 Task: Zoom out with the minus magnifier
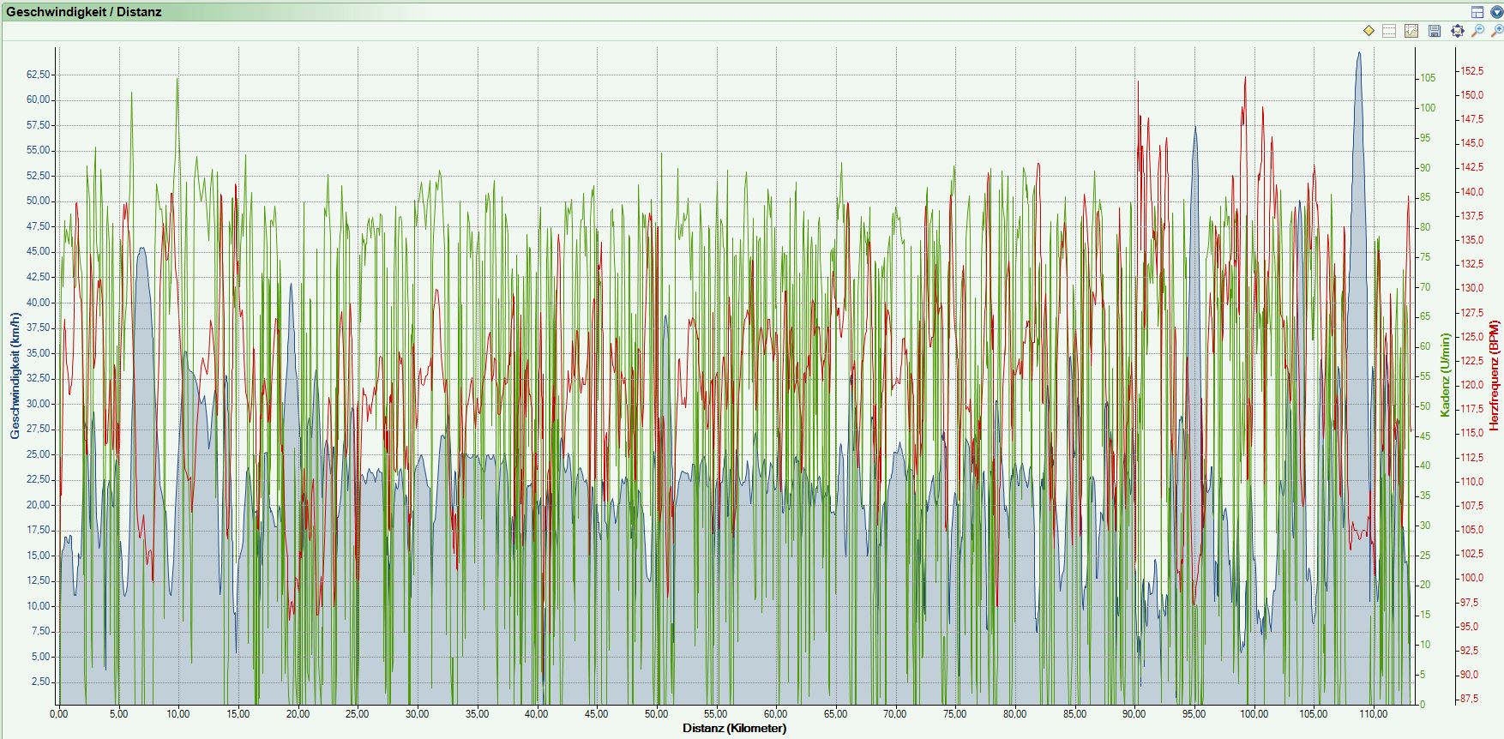point(1477,31)
